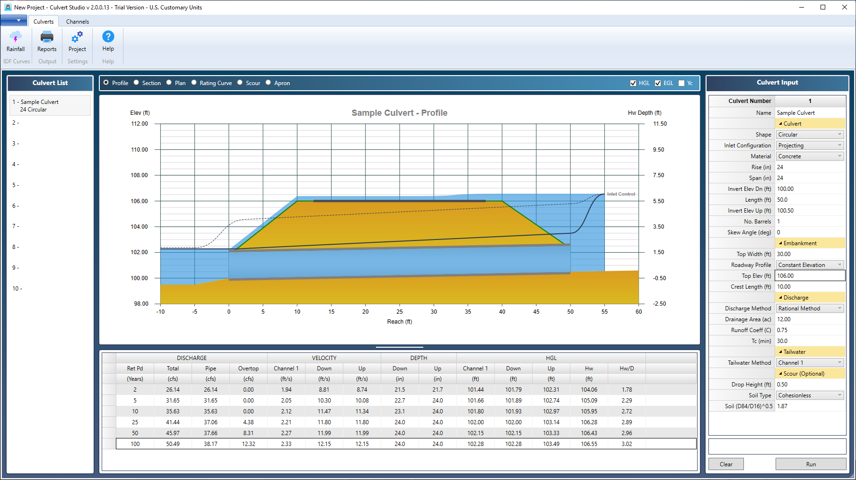Open the Rainfall IDF Curves tool

pyautogui.click(x=16, y=41)
